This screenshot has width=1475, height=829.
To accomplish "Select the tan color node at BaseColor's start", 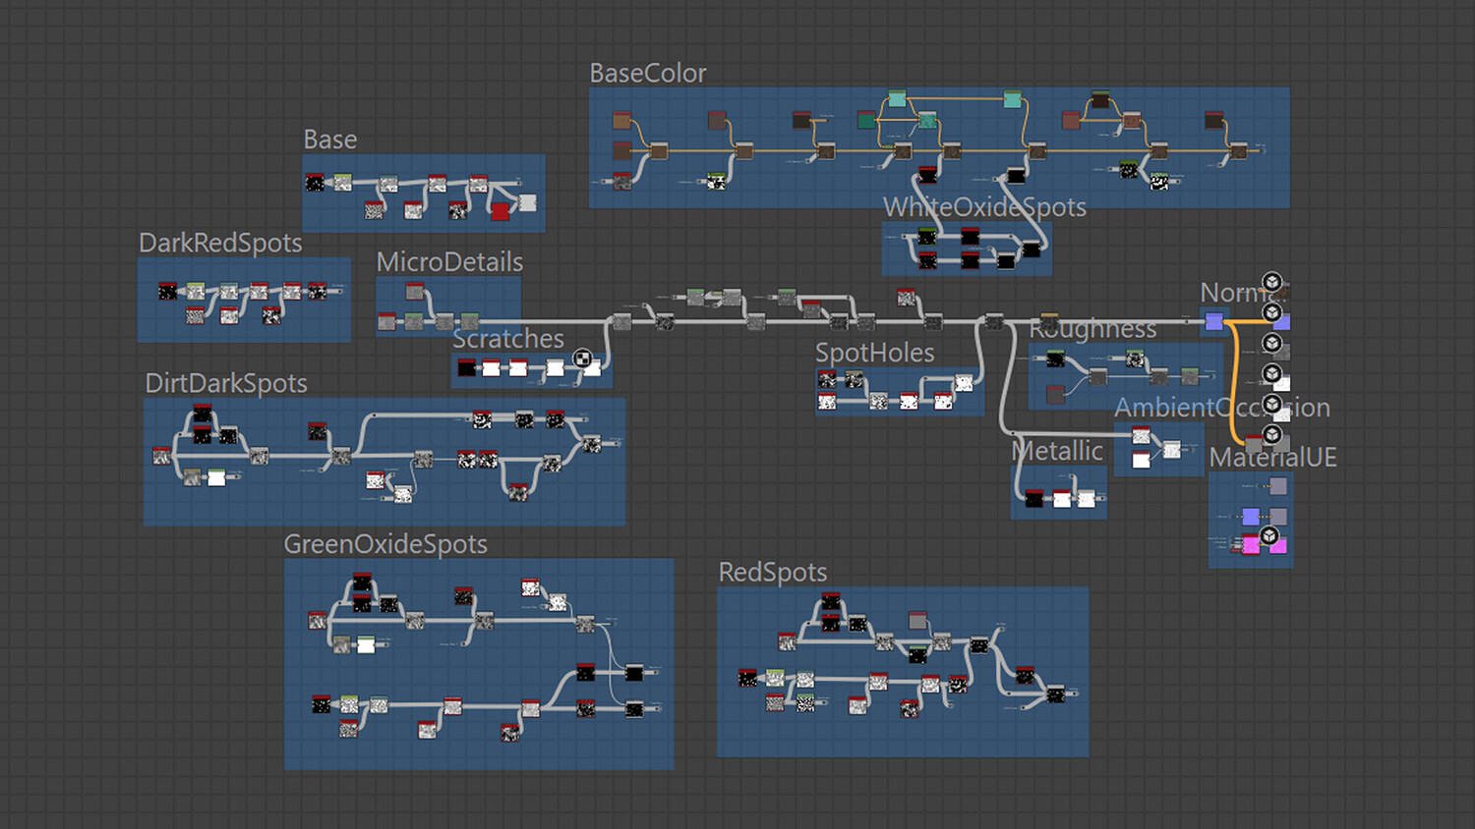I will pos(621,120).
